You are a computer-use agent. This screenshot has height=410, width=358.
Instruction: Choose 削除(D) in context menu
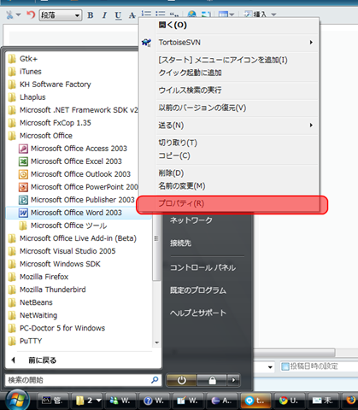click(171, 173)
